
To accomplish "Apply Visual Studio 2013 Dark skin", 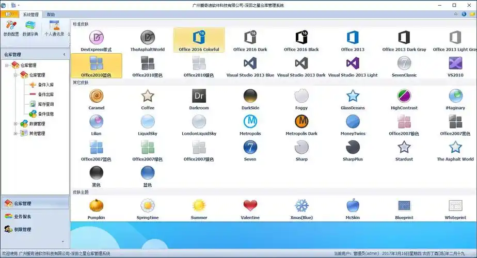I will [x=301, y=66].
